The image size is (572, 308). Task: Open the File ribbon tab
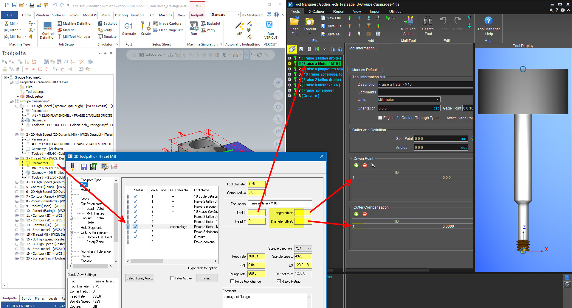click(10, 15)
